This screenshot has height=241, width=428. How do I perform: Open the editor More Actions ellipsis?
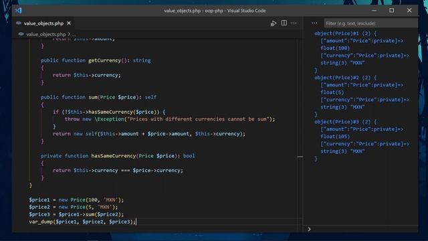pyautogui.click(x=294, y=23)
